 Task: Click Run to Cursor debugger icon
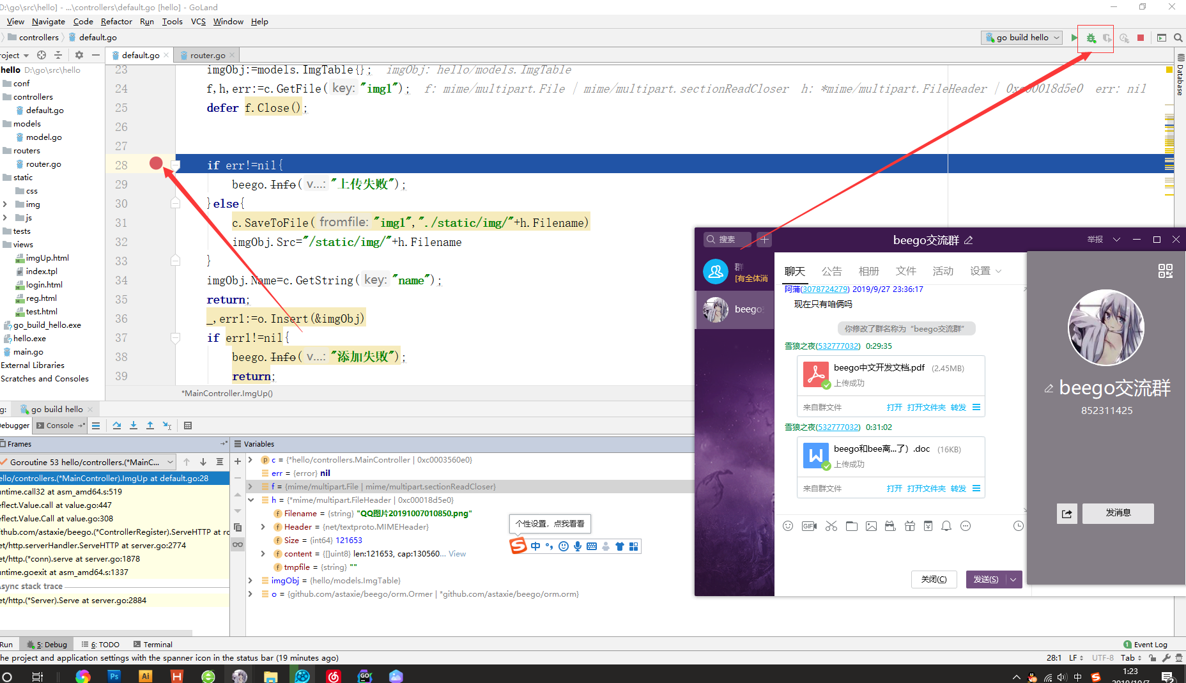pyautogui.click(x=167, y=426)
